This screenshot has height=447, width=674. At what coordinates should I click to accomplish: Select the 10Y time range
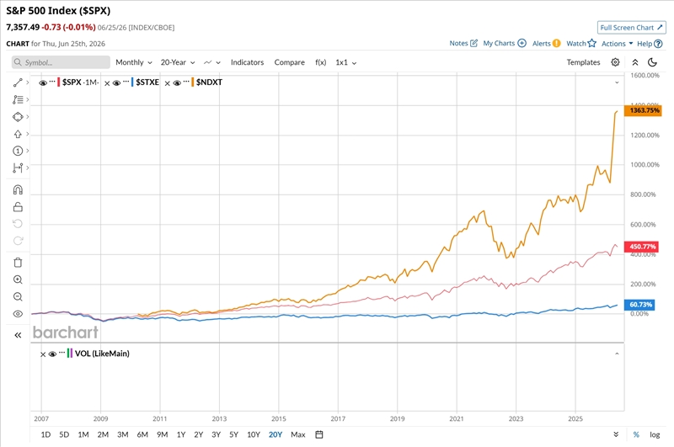tap(254, 434)
